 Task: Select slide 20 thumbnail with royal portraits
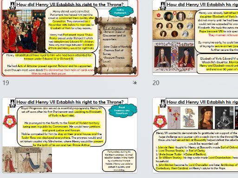[x=195, y=38]
